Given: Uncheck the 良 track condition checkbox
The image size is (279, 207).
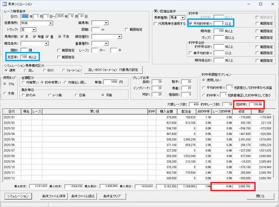Looking at the screenshot, I should (22, 37).
